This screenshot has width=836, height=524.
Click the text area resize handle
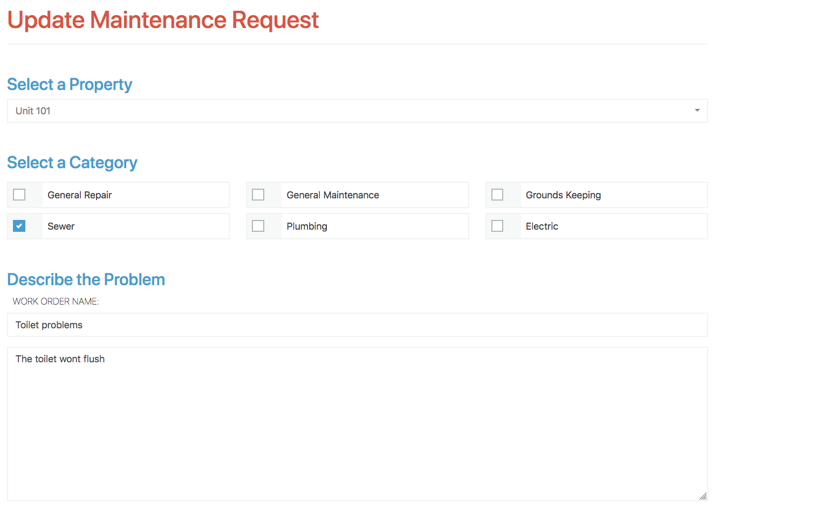pos(703,496)
